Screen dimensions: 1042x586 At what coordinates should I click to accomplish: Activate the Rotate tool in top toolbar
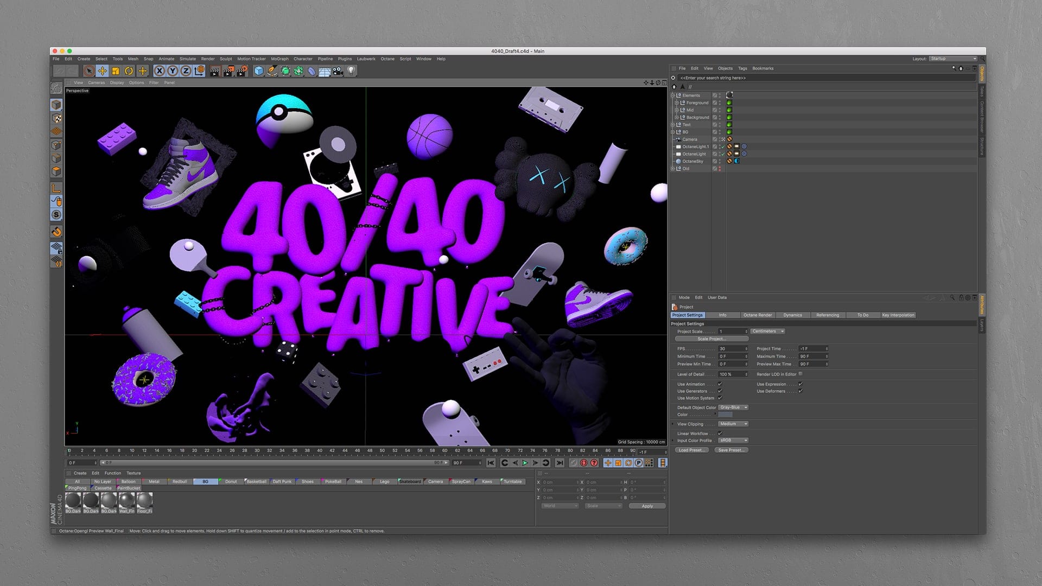tap(129, 71)
